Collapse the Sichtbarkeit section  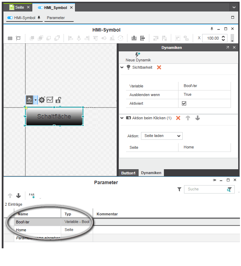pyautogui.click(x=122, y=67)
